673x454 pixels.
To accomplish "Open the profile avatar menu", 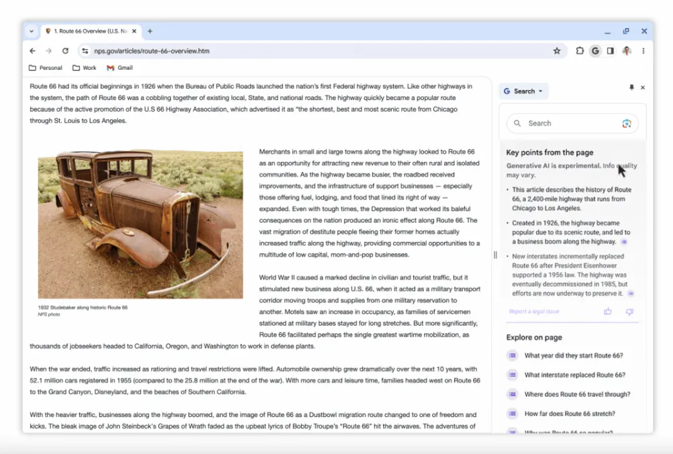I will pos(627,50).
